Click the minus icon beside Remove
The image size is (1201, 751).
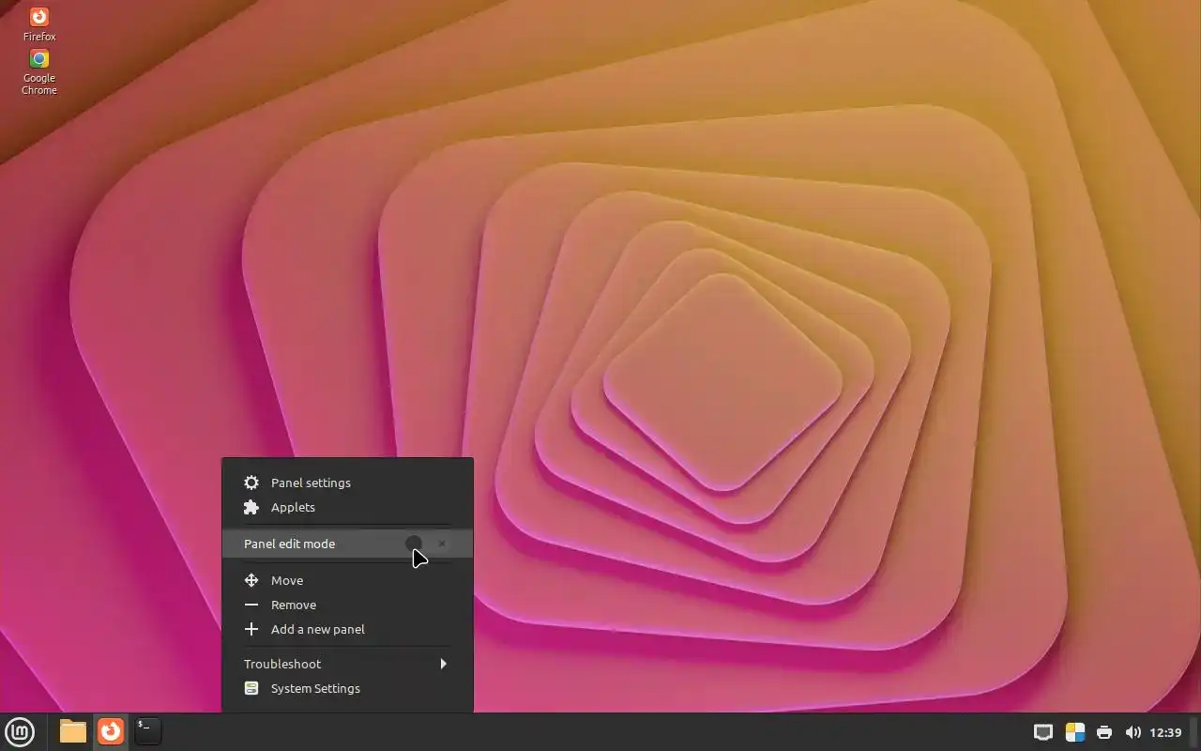251,605
